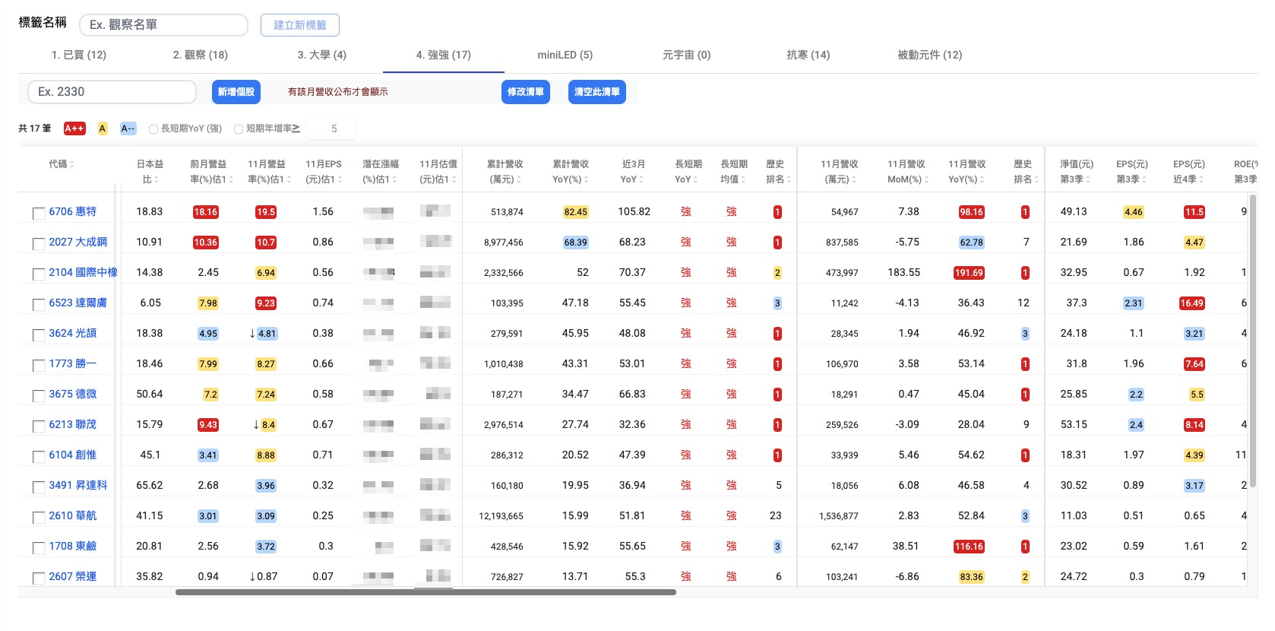Check the box for 6706 惠特

click(39, 214)
